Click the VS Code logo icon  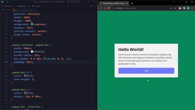click(2, 2)
